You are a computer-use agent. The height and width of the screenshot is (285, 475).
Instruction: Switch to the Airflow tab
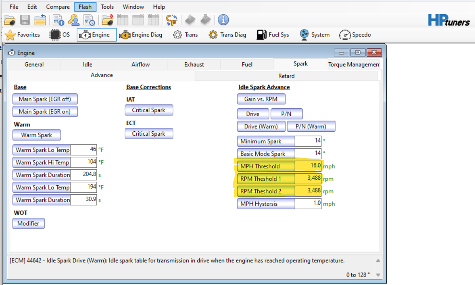coord(141,65)
